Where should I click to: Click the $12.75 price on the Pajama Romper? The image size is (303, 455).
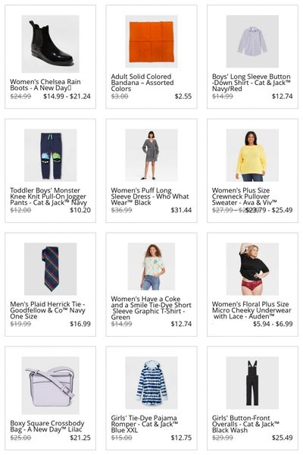coord(181,438)
